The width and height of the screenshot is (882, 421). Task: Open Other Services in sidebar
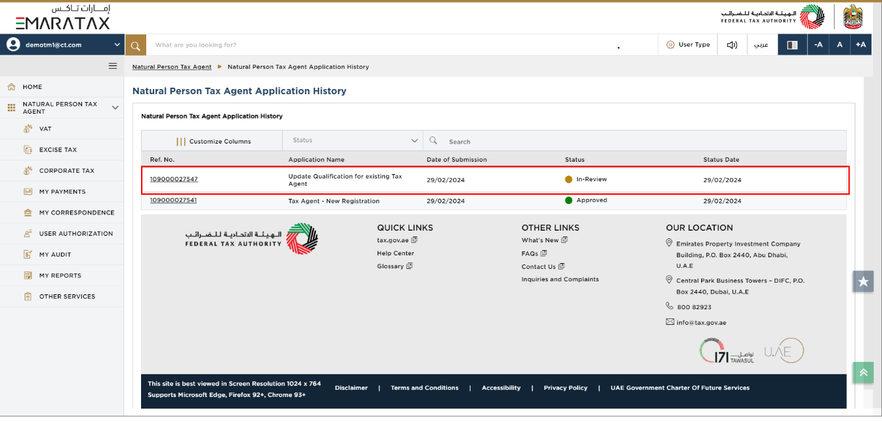point(67,296)
